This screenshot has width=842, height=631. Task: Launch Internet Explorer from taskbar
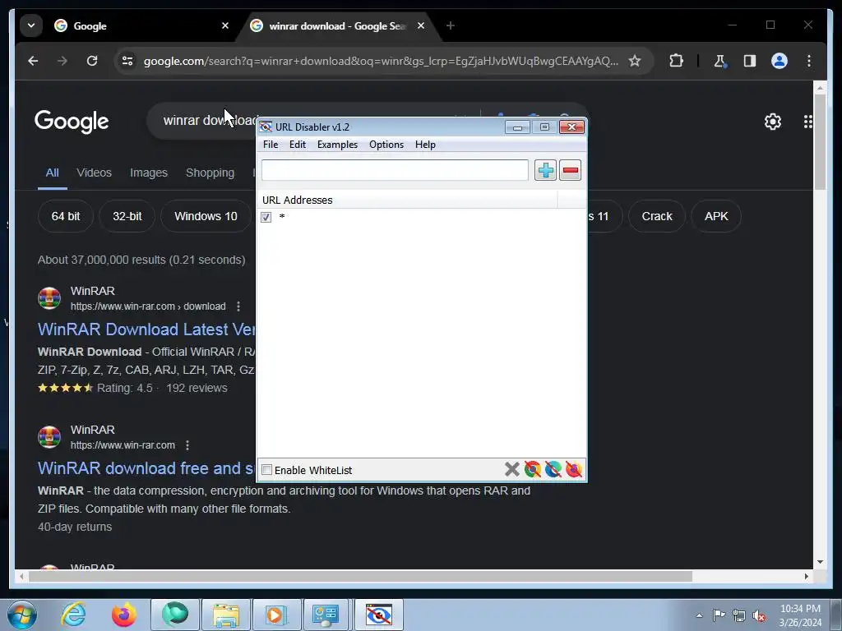click(x=73, y=615)
